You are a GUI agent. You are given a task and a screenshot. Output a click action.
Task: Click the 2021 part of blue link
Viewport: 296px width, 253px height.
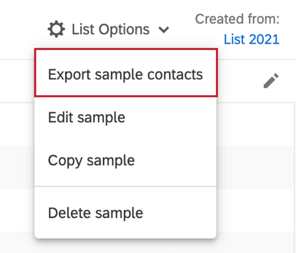click(x=264, y=39)
